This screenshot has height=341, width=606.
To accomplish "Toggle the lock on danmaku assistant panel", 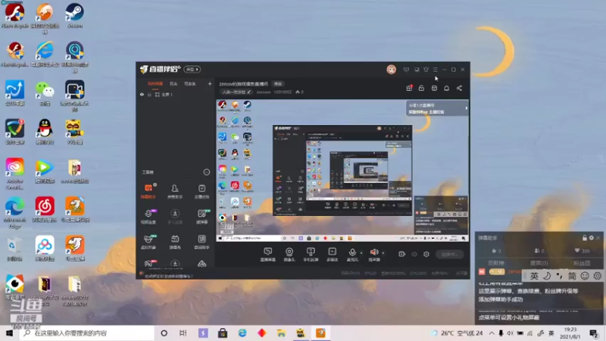I will [x=584, y=238].
